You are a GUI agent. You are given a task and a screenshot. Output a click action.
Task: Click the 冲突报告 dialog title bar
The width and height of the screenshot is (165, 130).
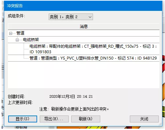click(x=83, y=6)
